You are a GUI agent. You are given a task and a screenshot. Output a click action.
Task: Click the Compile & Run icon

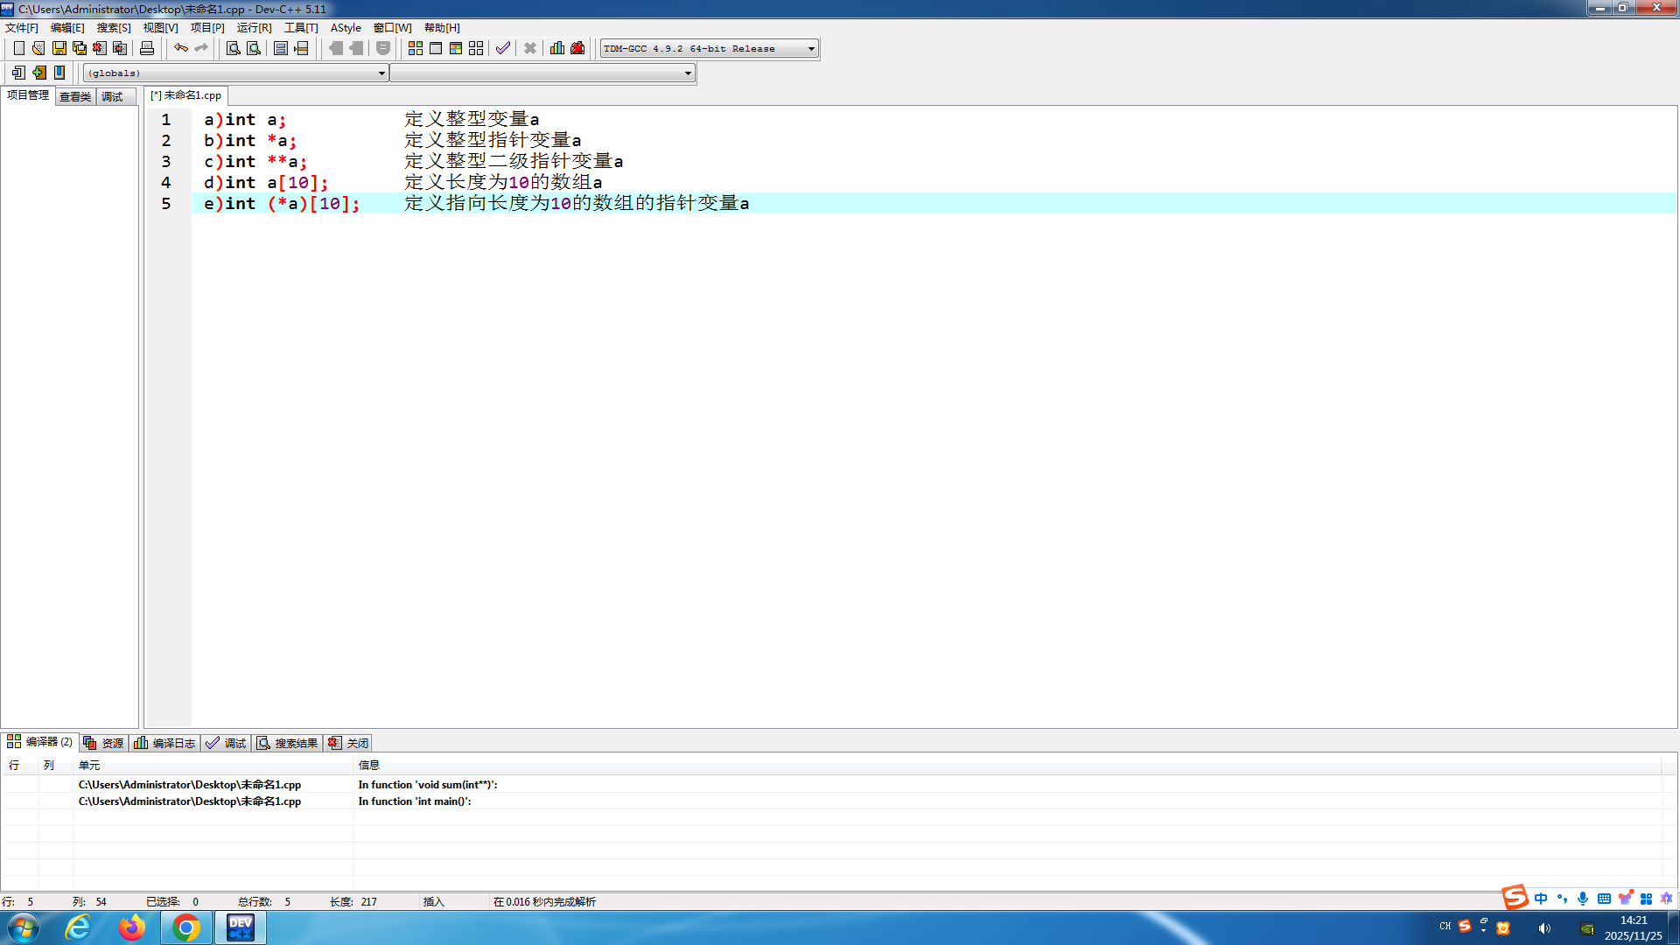tap(456, 48)
